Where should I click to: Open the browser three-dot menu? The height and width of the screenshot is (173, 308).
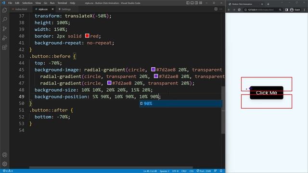click(x=305, y=10)
